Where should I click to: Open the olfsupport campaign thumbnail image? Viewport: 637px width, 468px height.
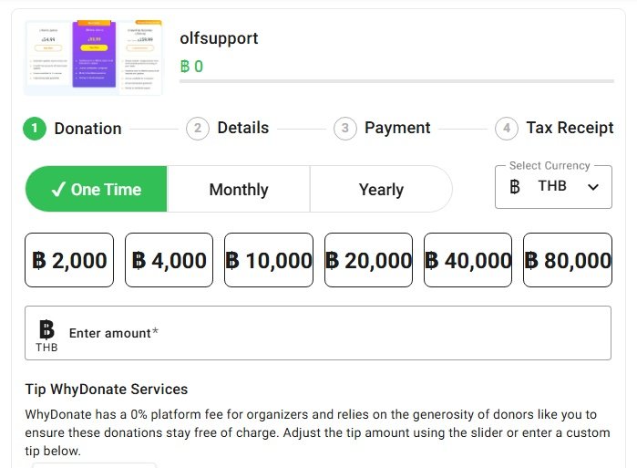pos(93,57)
